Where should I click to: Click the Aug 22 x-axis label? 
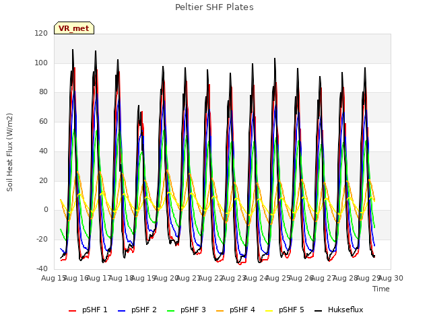(211, 278)
